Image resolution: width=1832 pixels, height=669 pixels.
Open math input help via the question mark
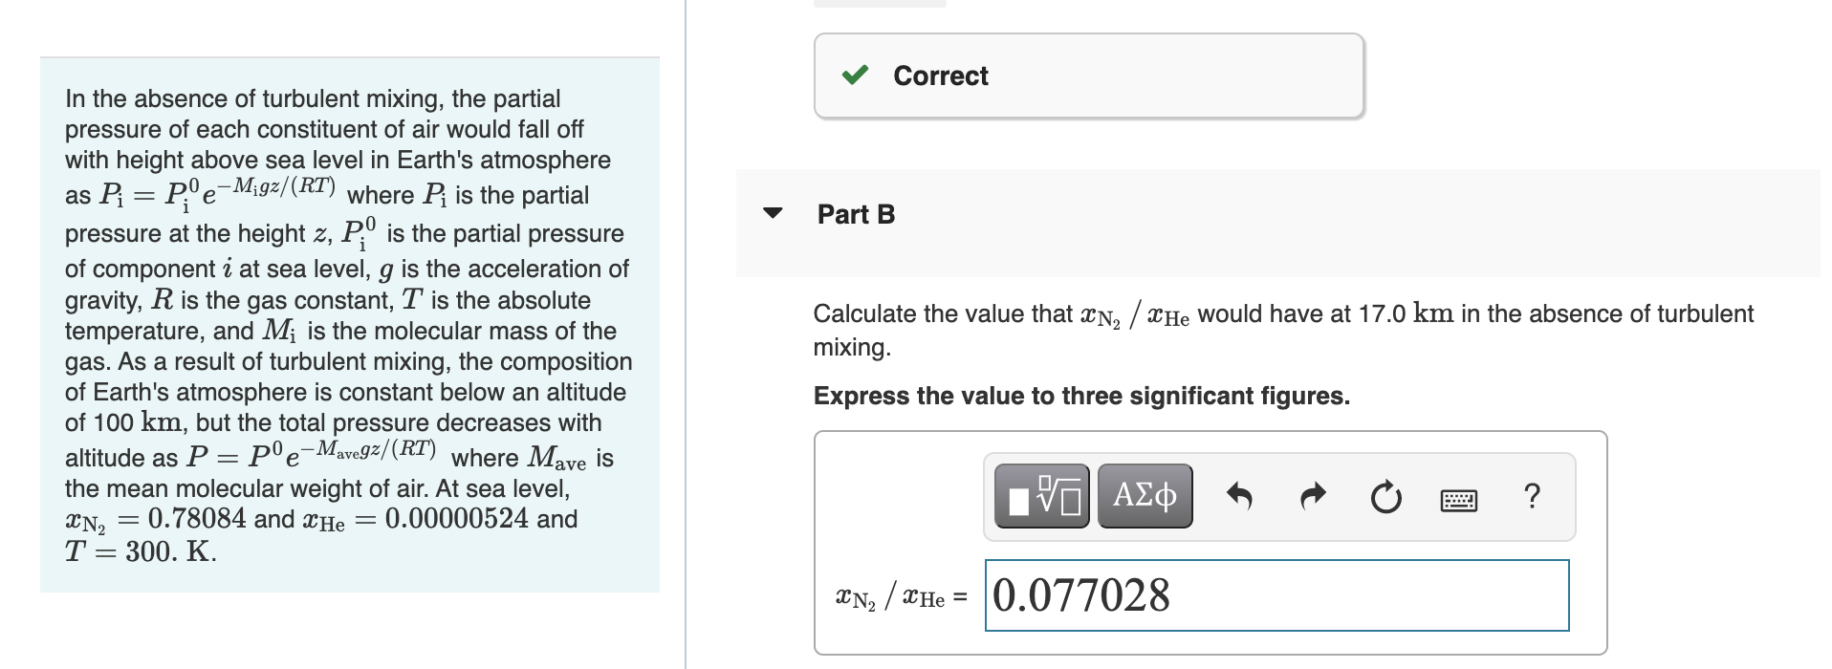(x=1534, y=495)
